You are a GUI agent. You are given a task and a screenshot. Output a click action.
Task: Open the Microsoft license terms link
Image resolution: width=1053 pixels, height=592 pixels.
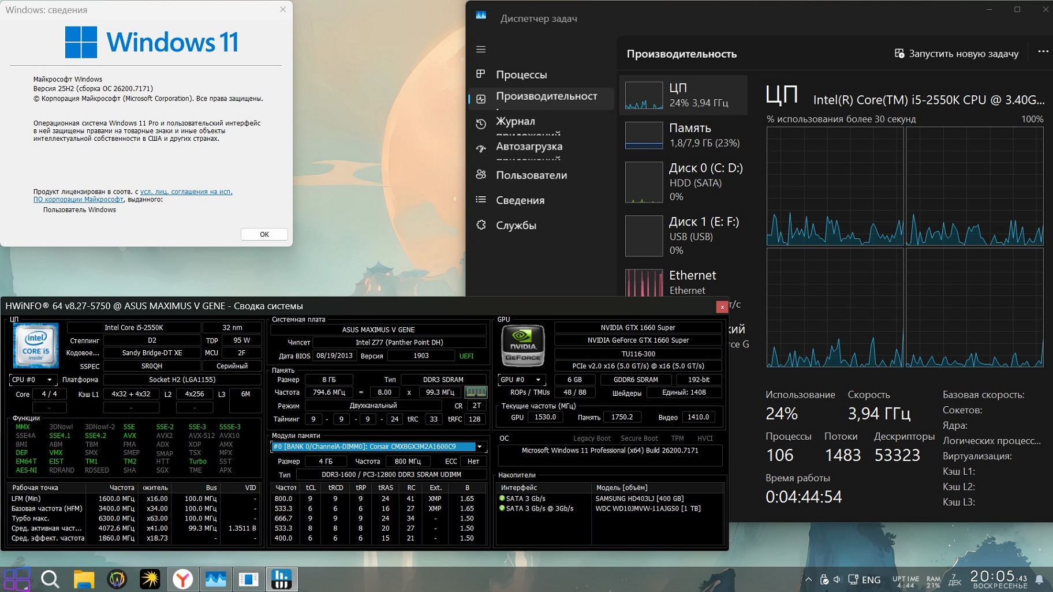tap(133, 196)
